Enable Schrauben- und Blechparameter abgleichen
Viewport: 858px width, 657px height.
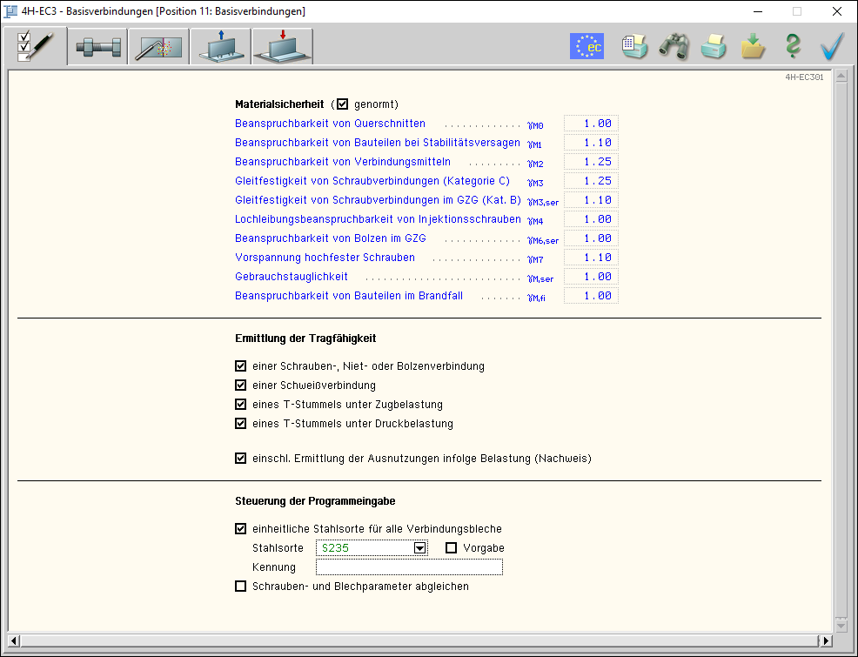pos(241,587)
